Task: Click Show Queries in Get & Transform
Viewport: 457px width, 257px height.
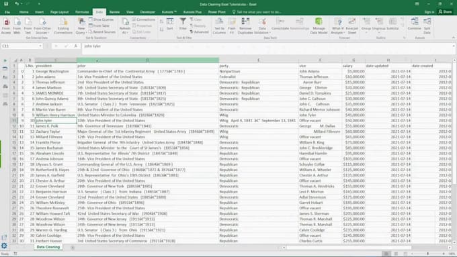Action: coord(101,19)
